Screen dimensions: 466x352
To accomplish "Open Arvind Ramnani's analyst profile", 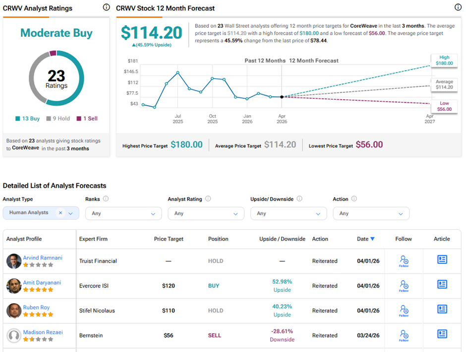I will tap(42, 258).
